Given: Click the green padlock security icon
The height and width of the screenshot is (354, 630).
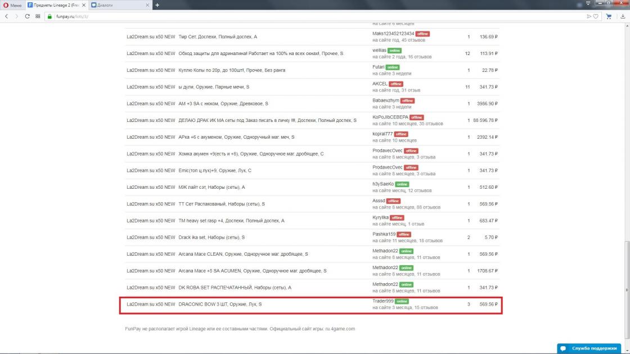Looking at the screenshot, I should click(49, 16).
